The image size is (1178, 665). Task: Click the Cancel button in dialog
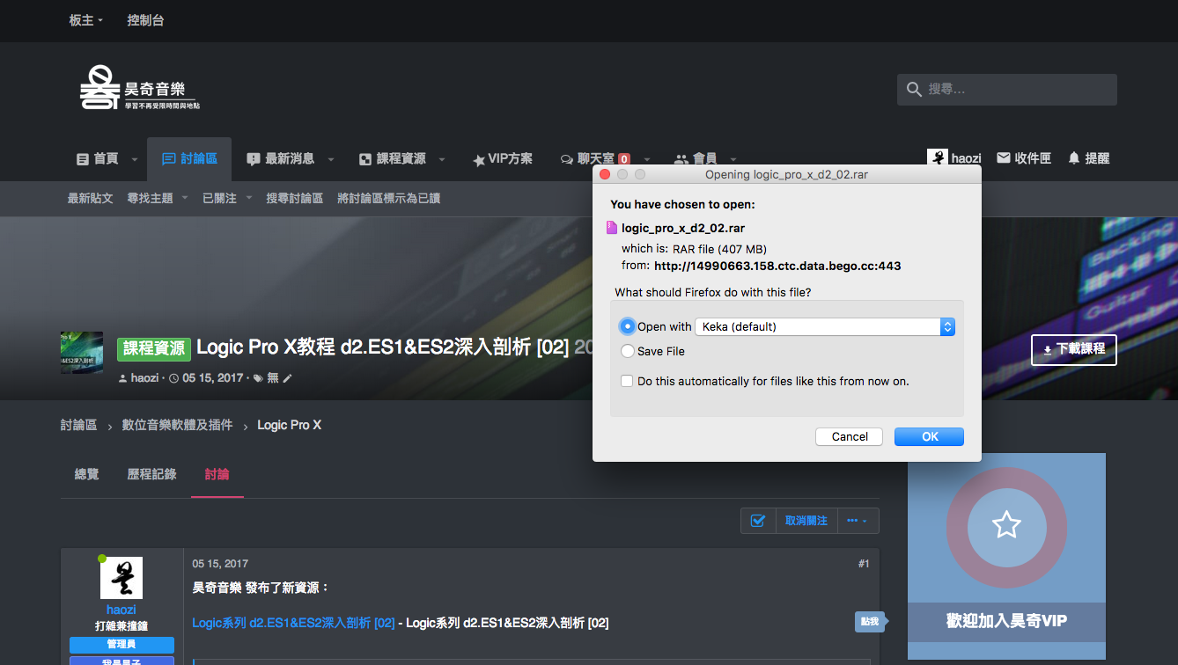click(x=850, y=437)
